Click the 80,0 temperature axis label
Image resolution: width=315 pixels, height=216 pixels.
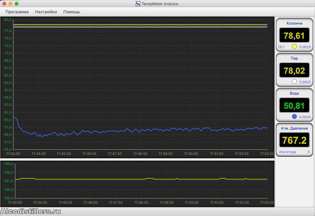(8, 20)
